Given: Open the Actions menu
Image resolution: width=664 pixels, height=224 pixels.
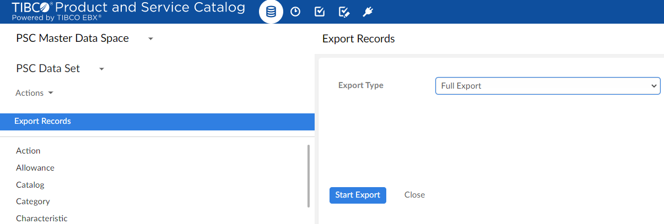Looking at the screenshot, I should (34, 93).
